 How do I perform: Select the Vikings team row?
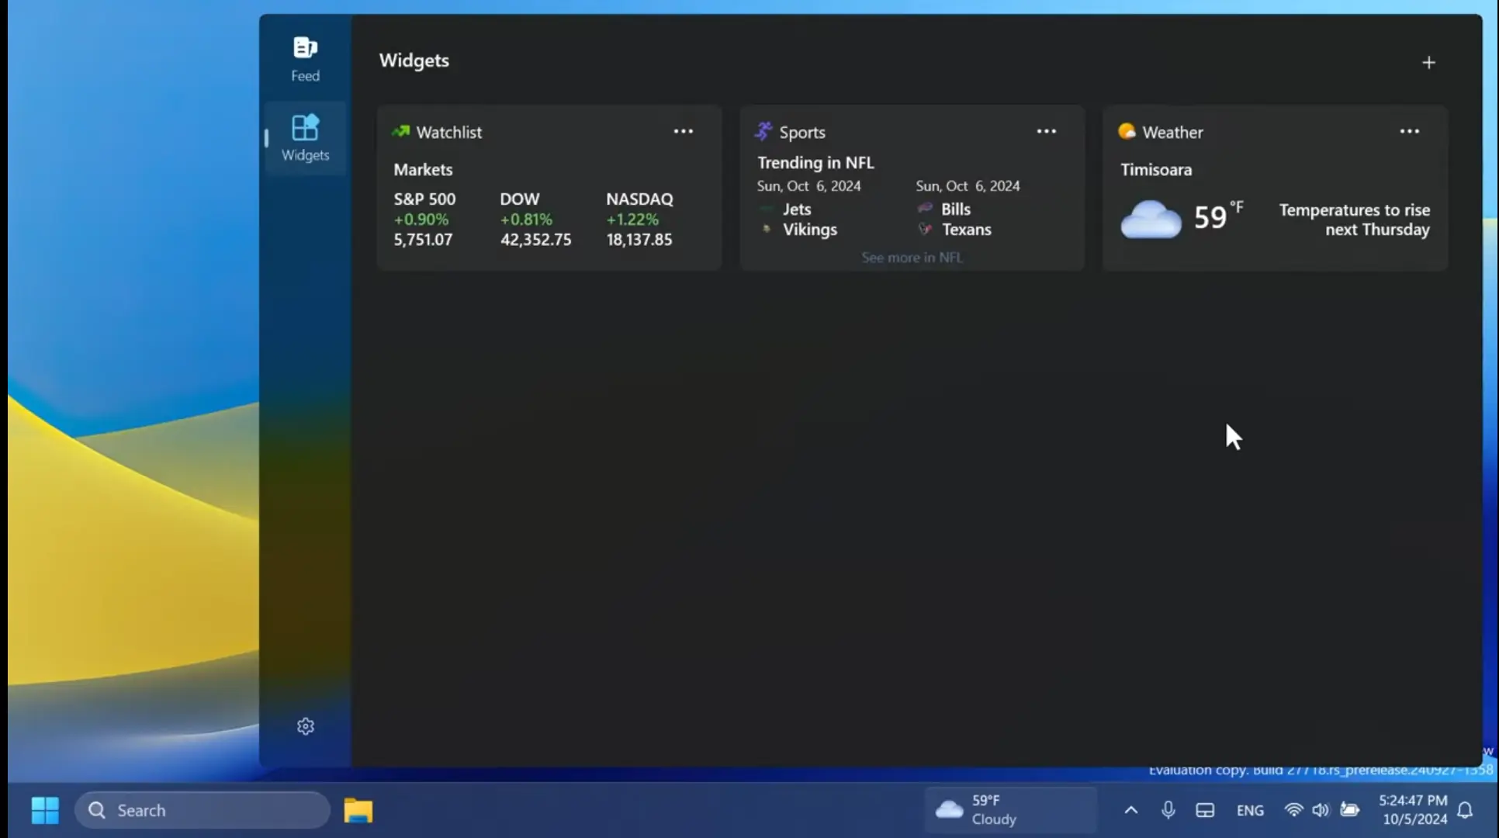798,230
